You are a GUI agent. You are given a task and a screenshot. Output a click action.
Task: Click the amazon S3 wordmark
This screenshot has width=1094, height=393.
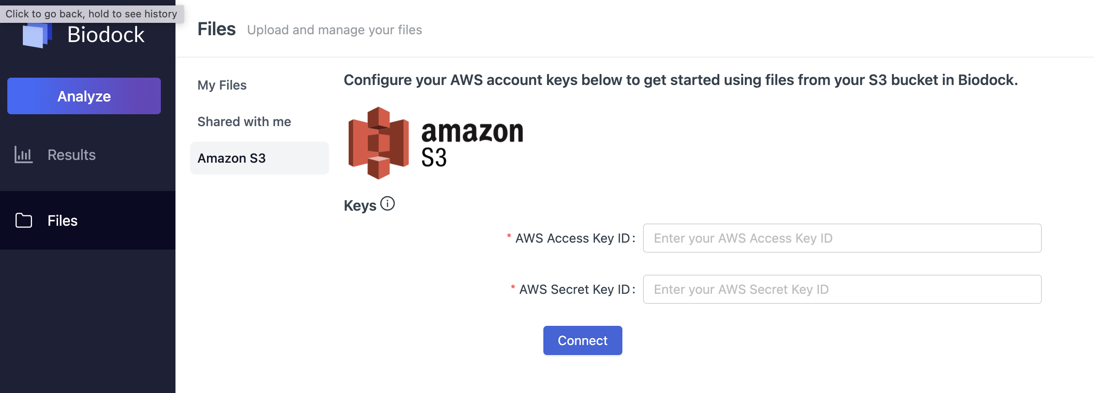472,143
